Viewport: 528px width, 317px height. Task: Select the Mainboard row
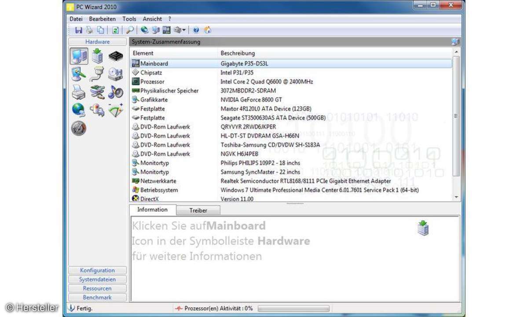(291, 63)
